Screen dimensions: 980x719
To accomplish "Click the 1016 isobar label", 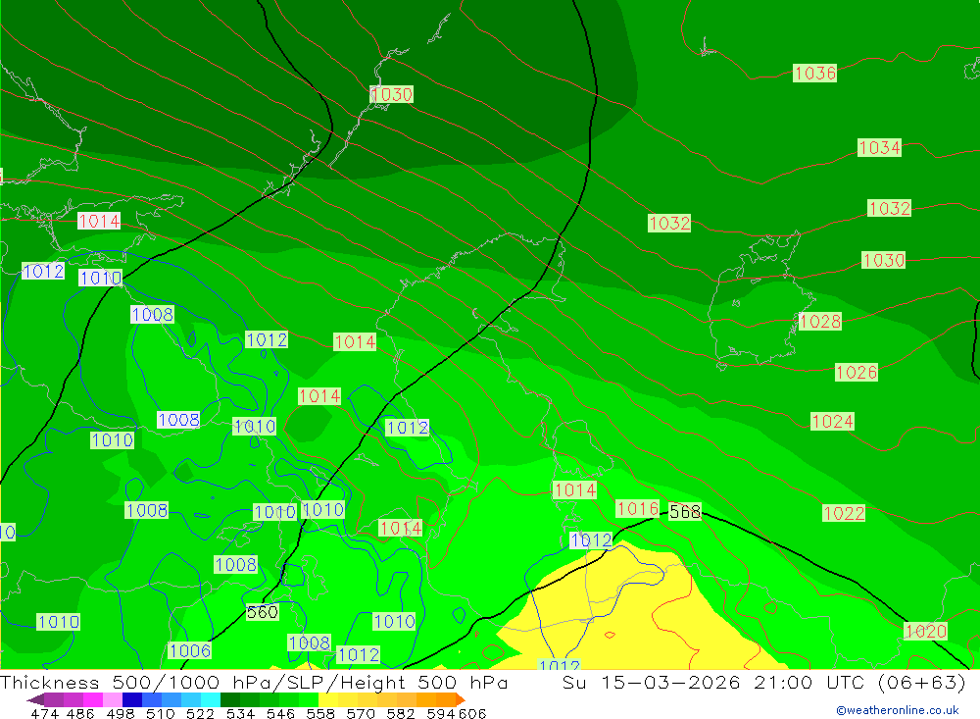I will (638, 508).
